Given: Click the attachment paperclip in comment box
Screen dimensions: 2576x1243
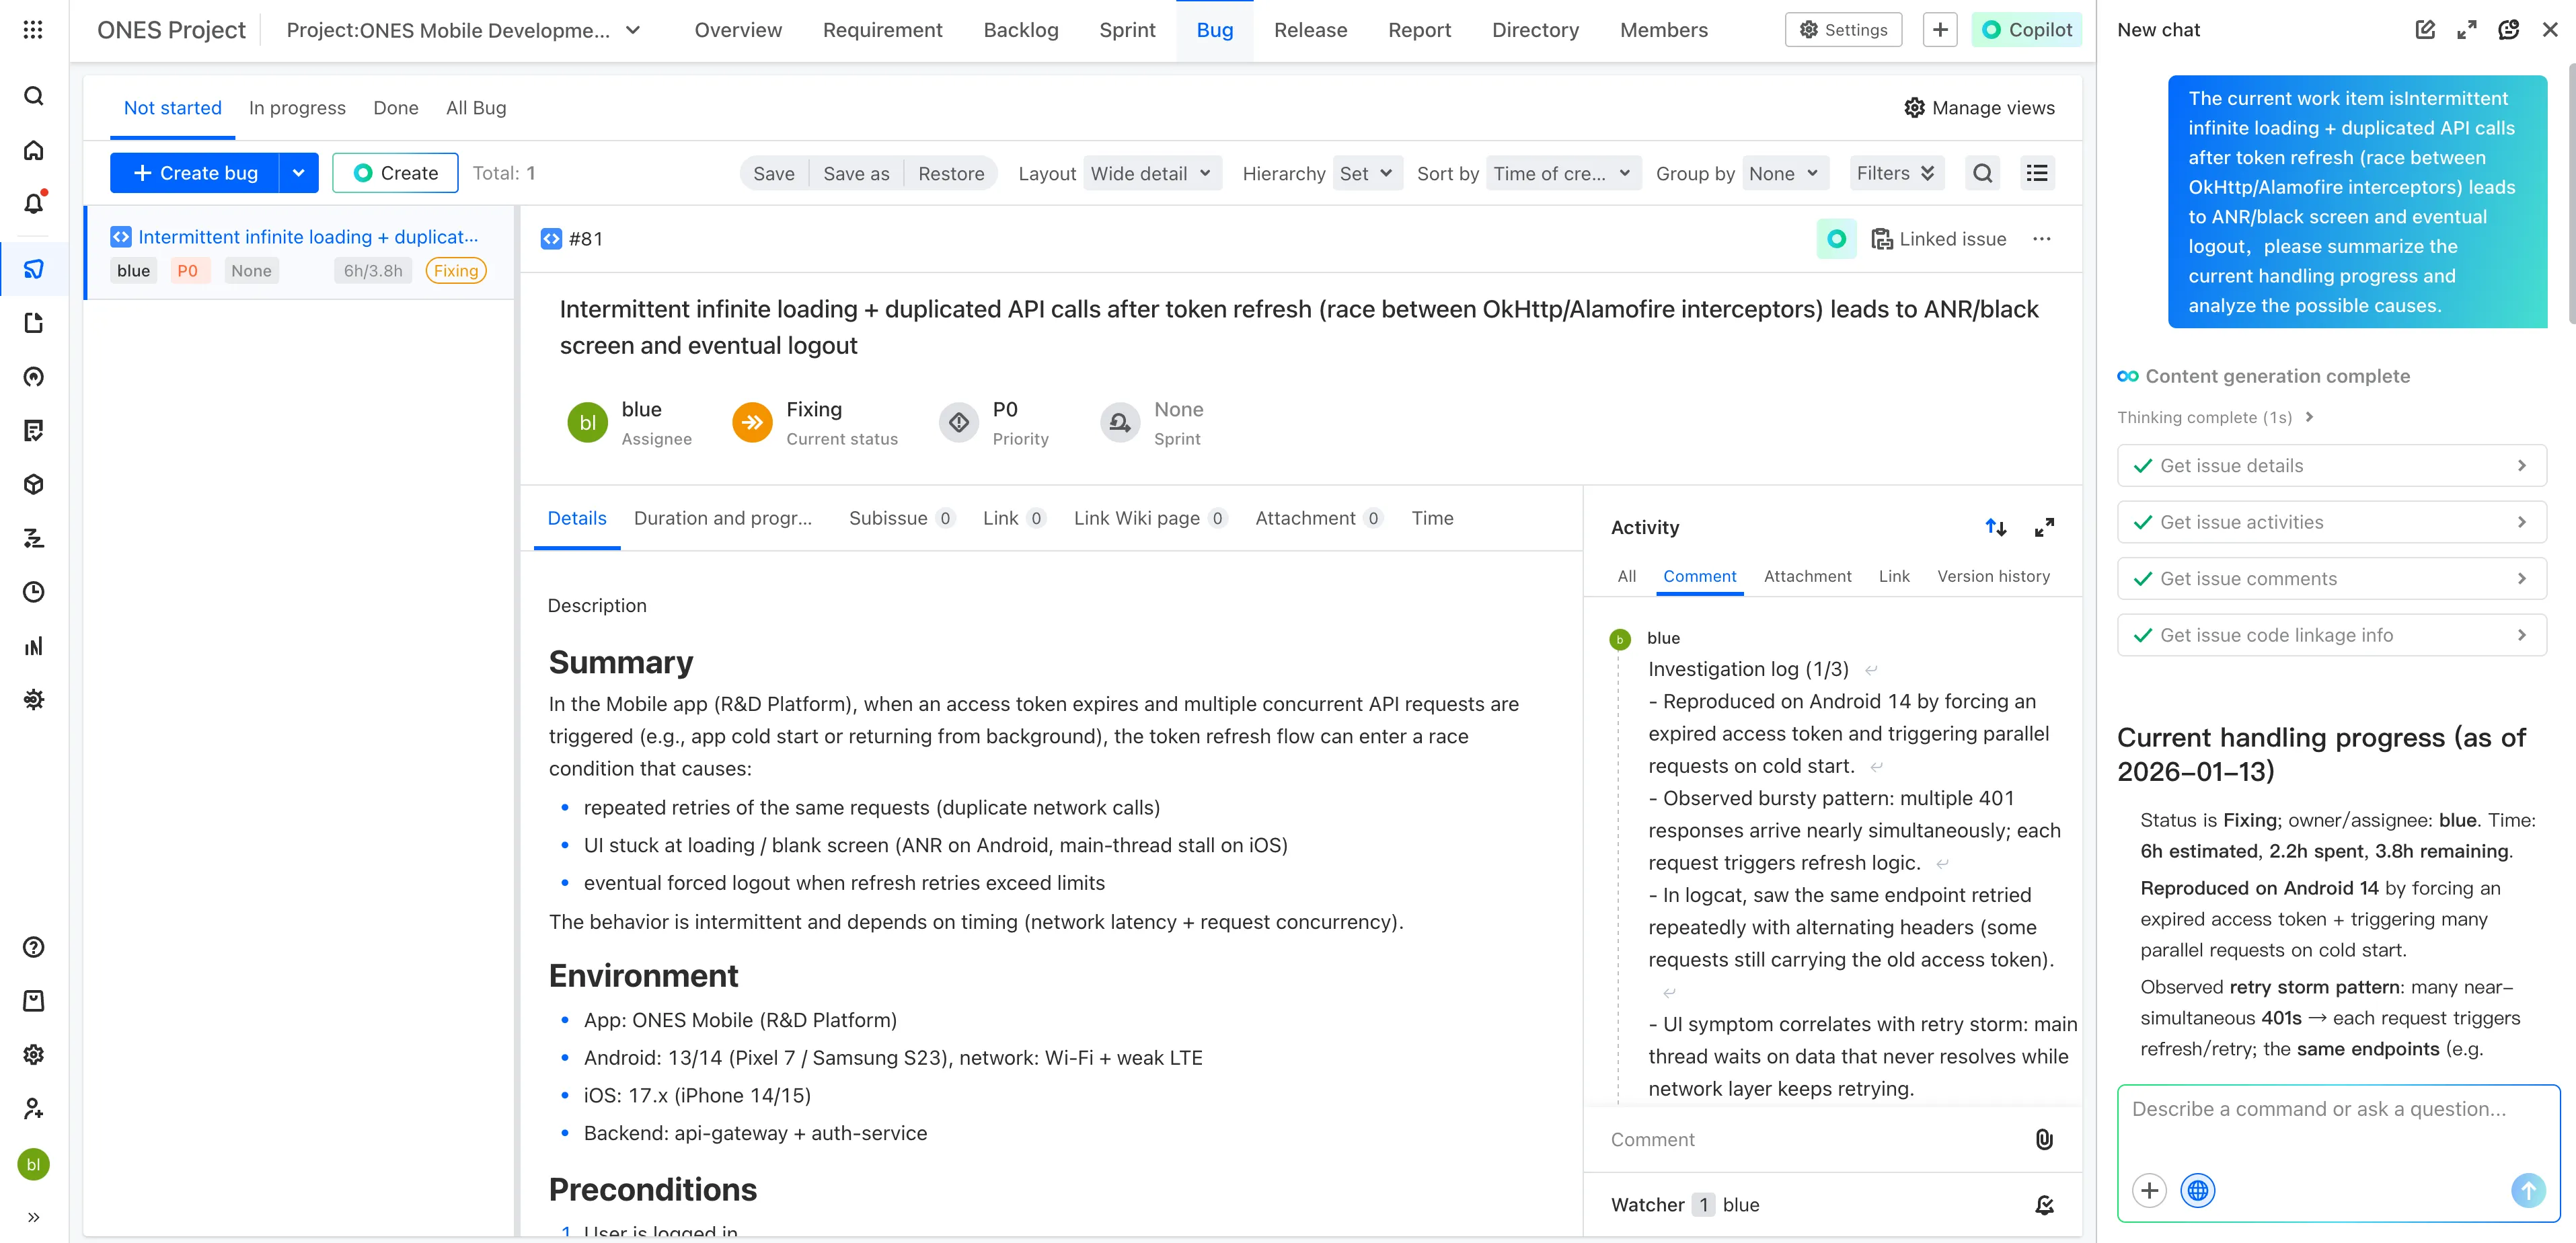Looking at the screenshot, I should 2044,1139.
